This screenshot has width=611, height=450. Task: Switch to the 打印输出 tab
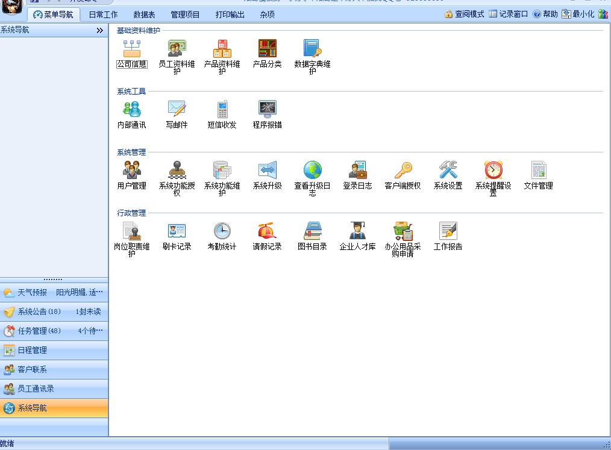point(230,14)
